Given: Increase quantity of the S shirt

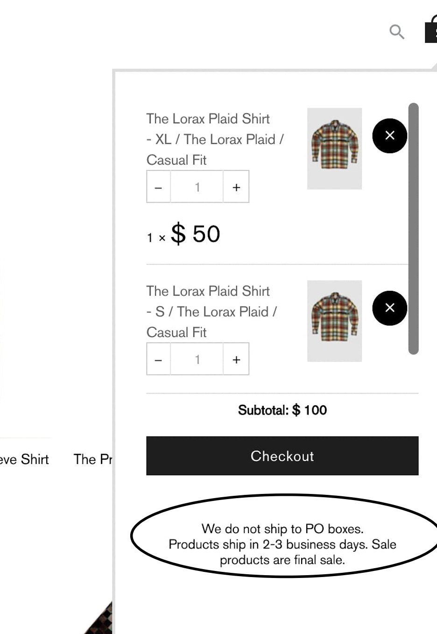Looking at the screenshot, I should coord(236,359).
